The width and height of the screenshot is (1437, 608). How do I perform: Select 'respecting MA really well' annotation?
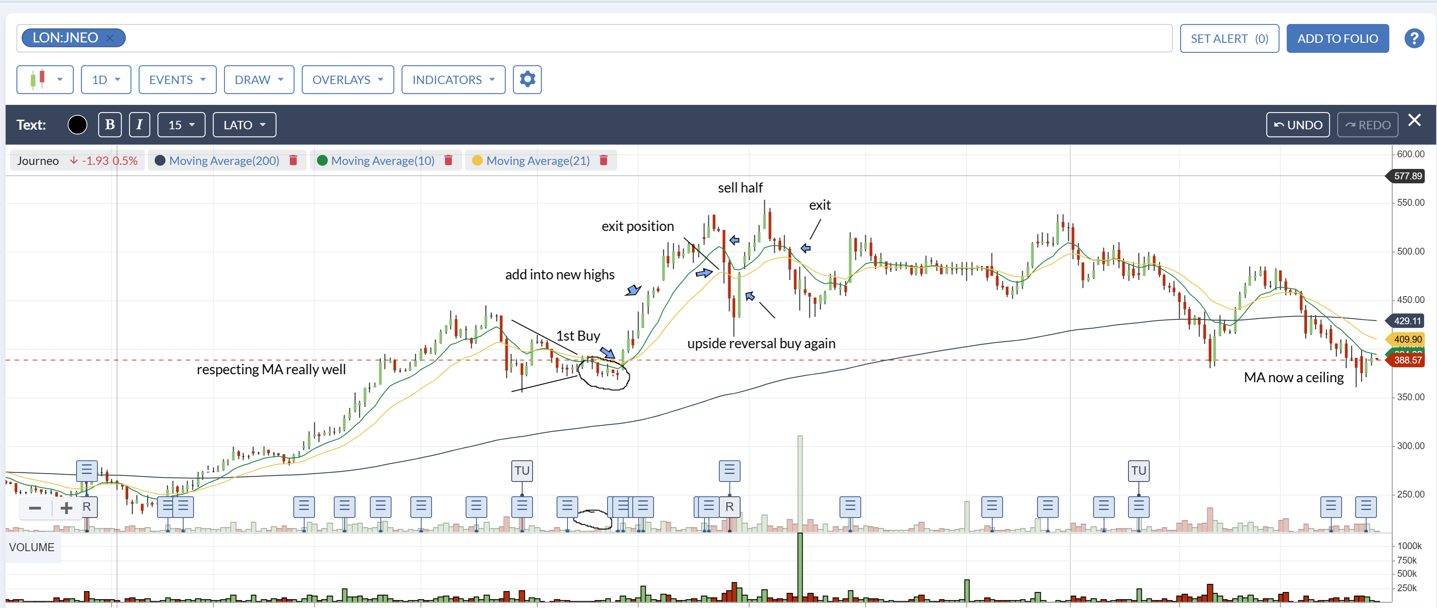tap(271, 369)
